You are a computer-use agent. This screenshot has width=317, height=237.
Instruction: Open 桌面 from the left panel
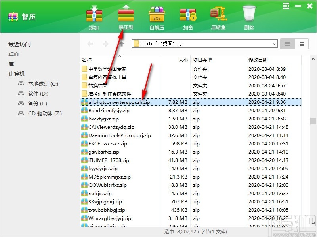point(14,54)
